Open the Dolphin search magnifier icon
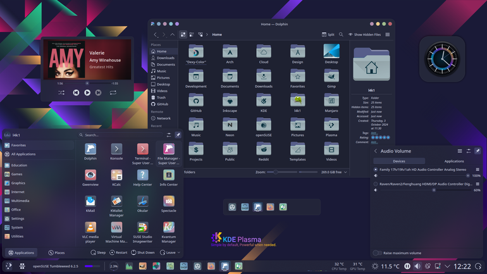This screenshot has height=274, width=487. [341, 34]
